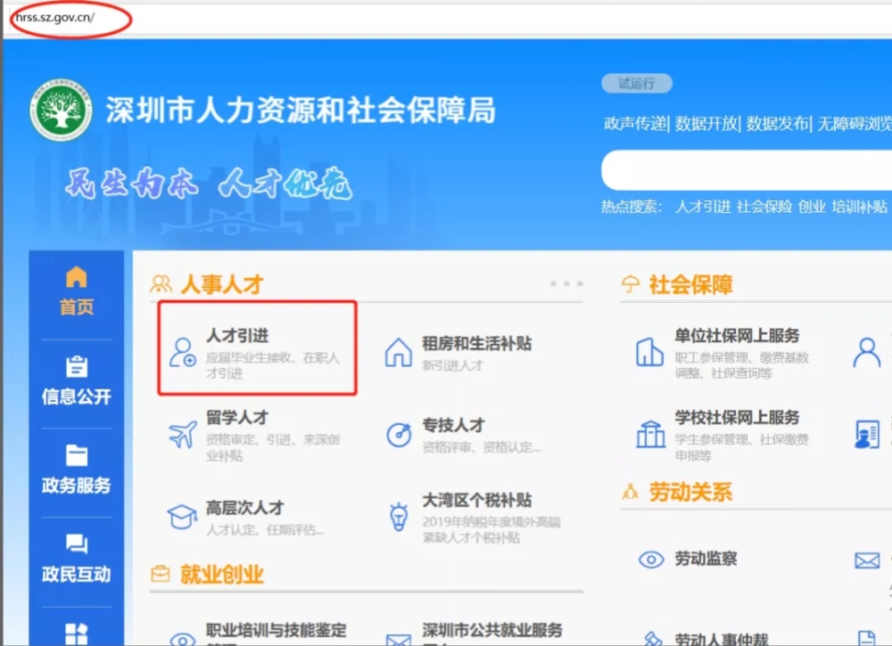
Task: Click the 学校社保网上服务 school icon
Action: (x=650, y=435)
